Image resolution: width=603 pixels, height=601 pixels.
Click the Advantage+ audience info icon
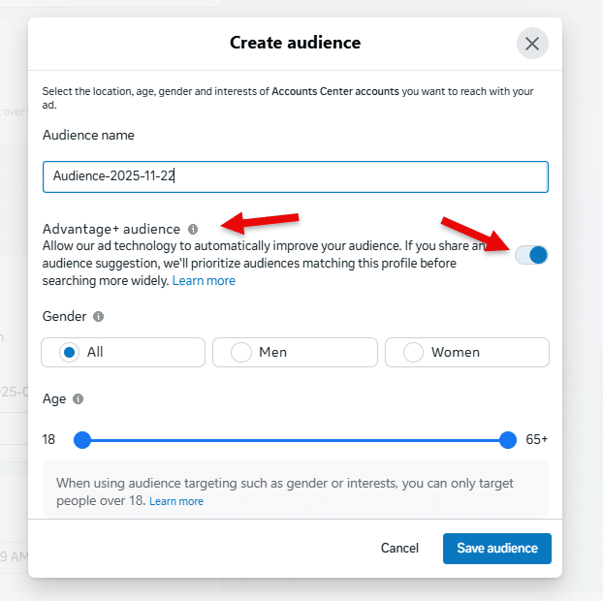coord(193,230)
